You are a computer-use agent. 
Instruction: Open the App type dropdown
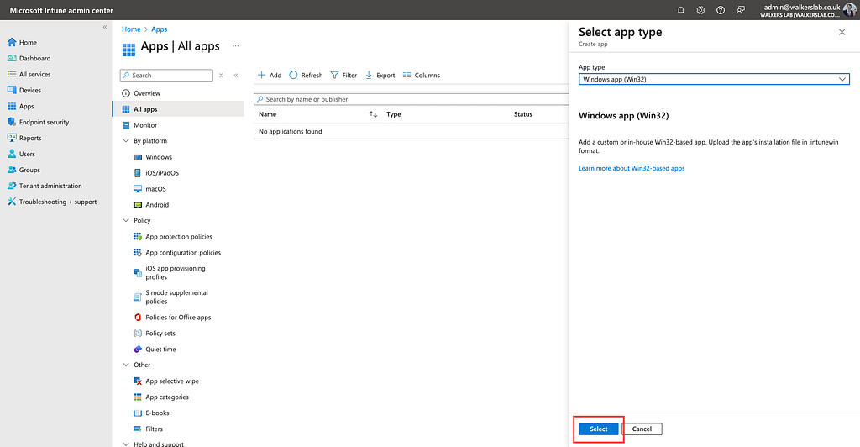714,79
